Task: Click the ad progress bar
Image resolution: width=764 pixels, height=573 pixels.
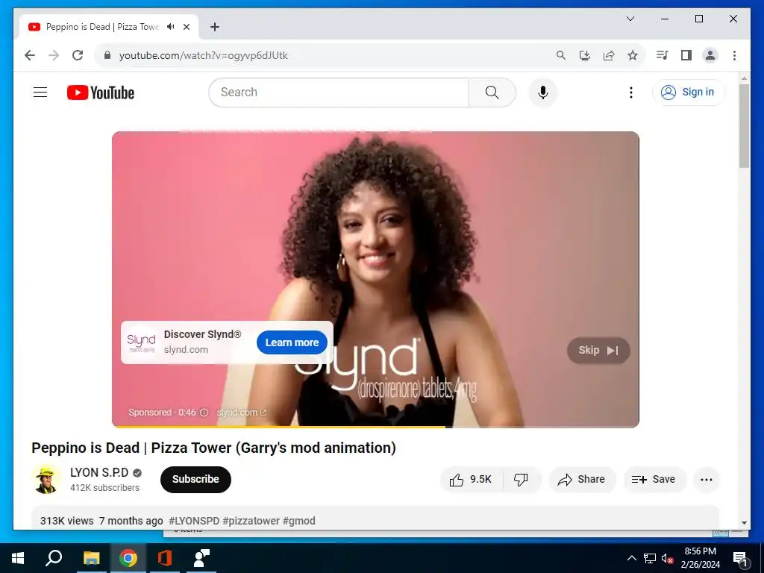Action: click(x=375, y=426)
